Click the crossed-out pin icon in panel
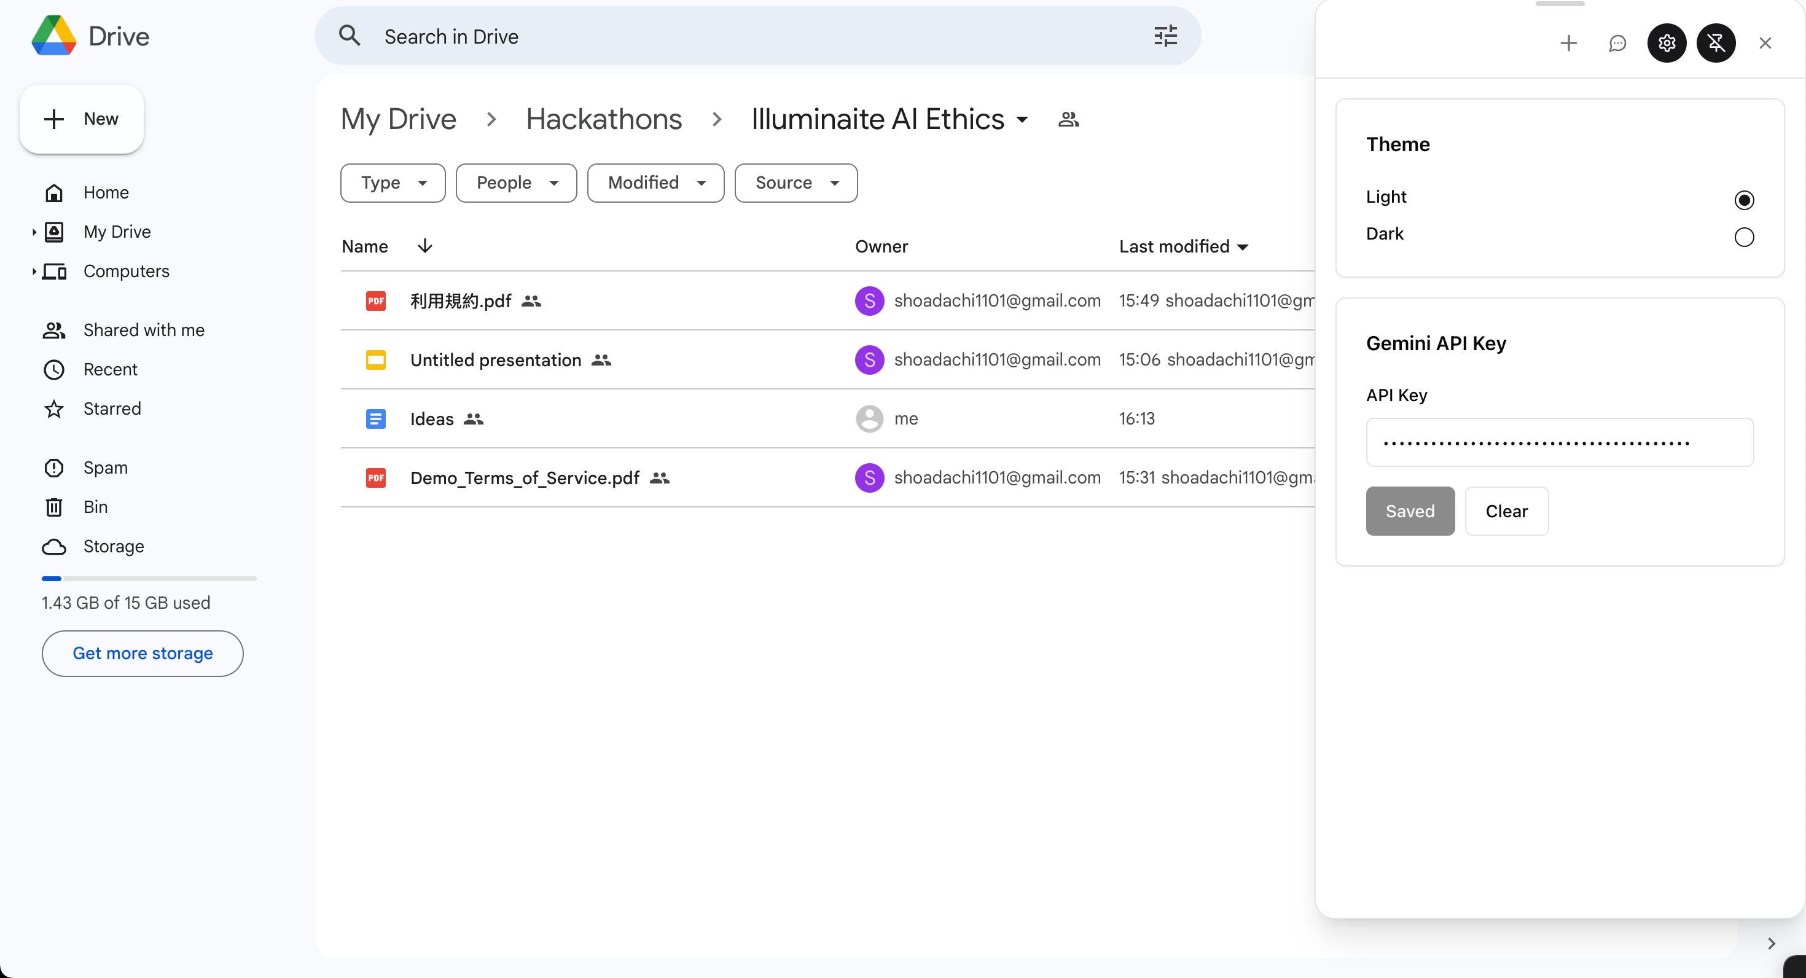The image size is (1806, 978). click(1716, 44)
